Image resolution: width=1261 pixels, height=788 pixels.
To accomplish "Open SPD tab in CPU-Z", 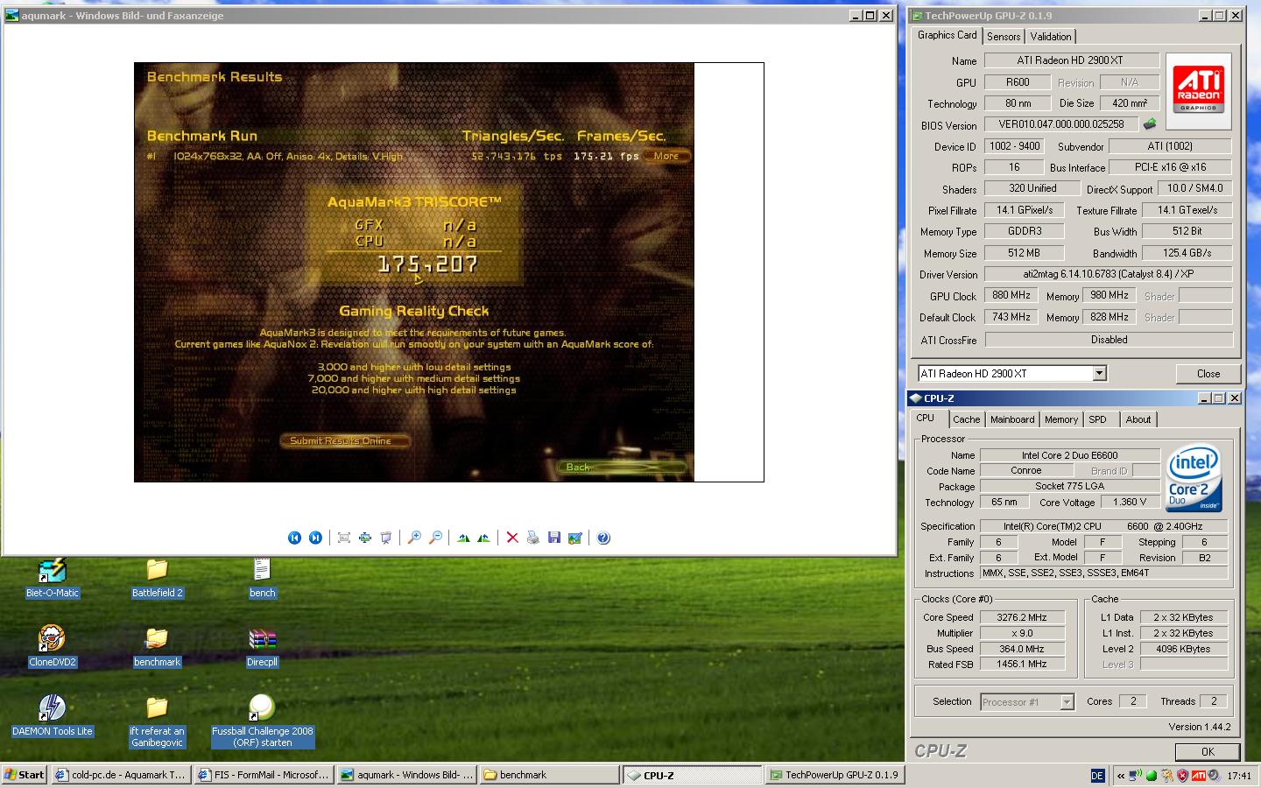I will pos(1097,419).
